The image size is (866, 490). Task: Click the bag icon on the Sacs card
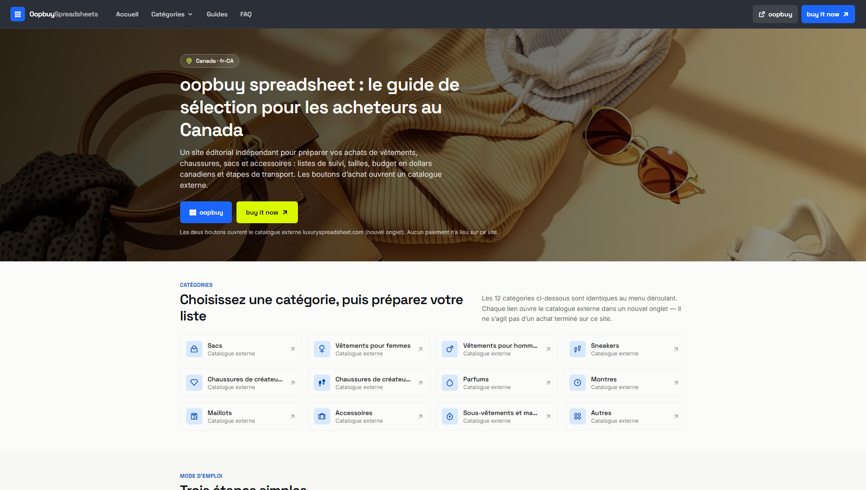pos(194,349)
